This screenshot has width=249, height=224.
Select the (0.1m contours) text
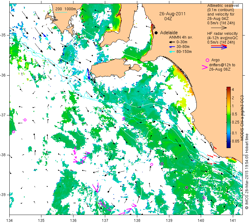[x=221, y=10]
